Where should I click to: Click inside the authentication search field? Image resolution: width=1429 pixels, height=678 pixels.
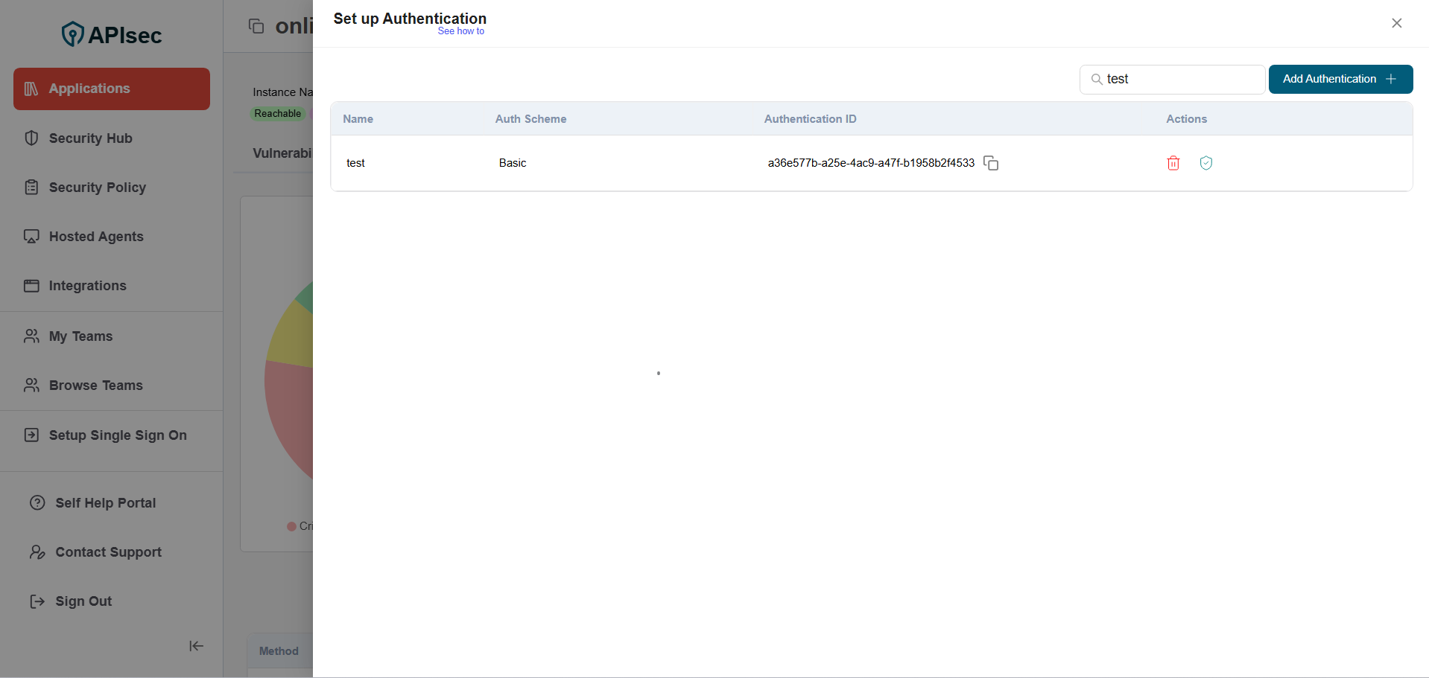[x=1171, y=79]
